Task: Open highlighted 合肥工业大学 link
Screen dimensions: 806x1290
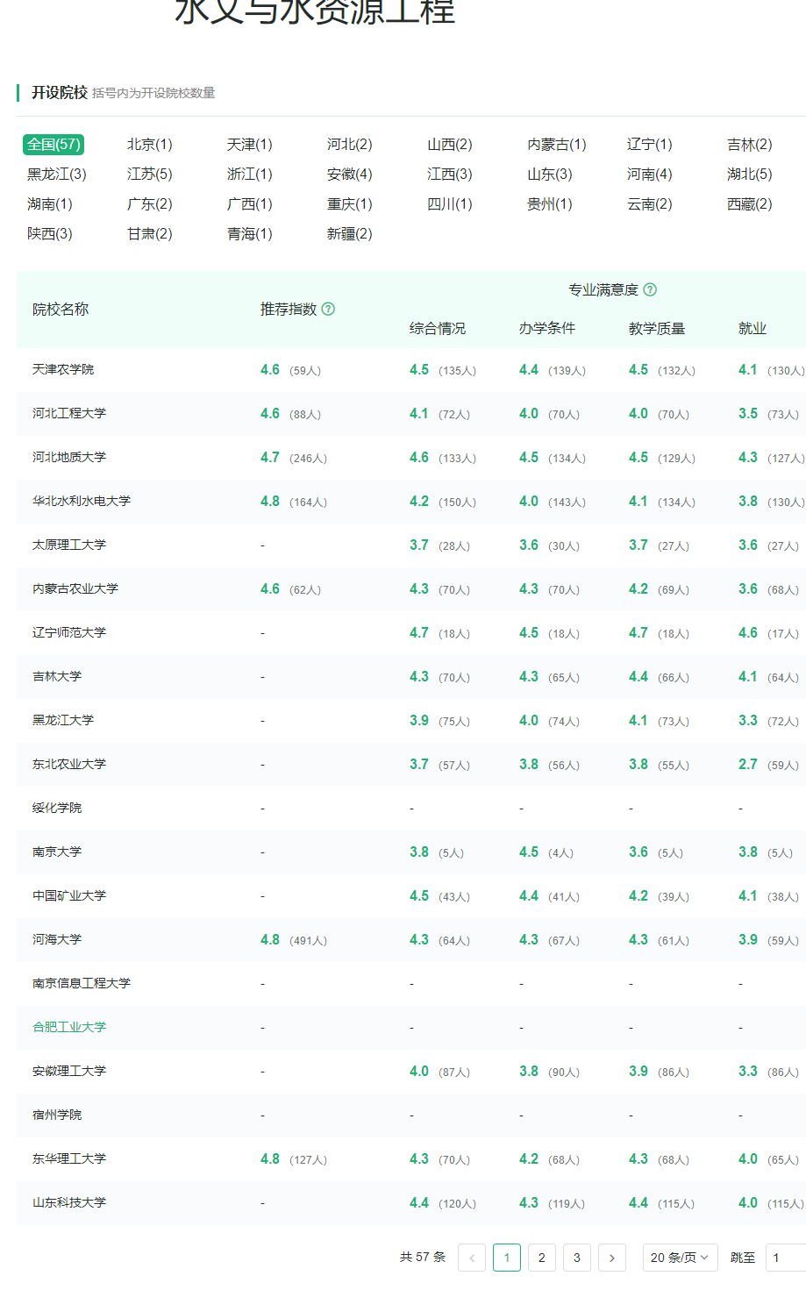Action: tap(69, 1027)
